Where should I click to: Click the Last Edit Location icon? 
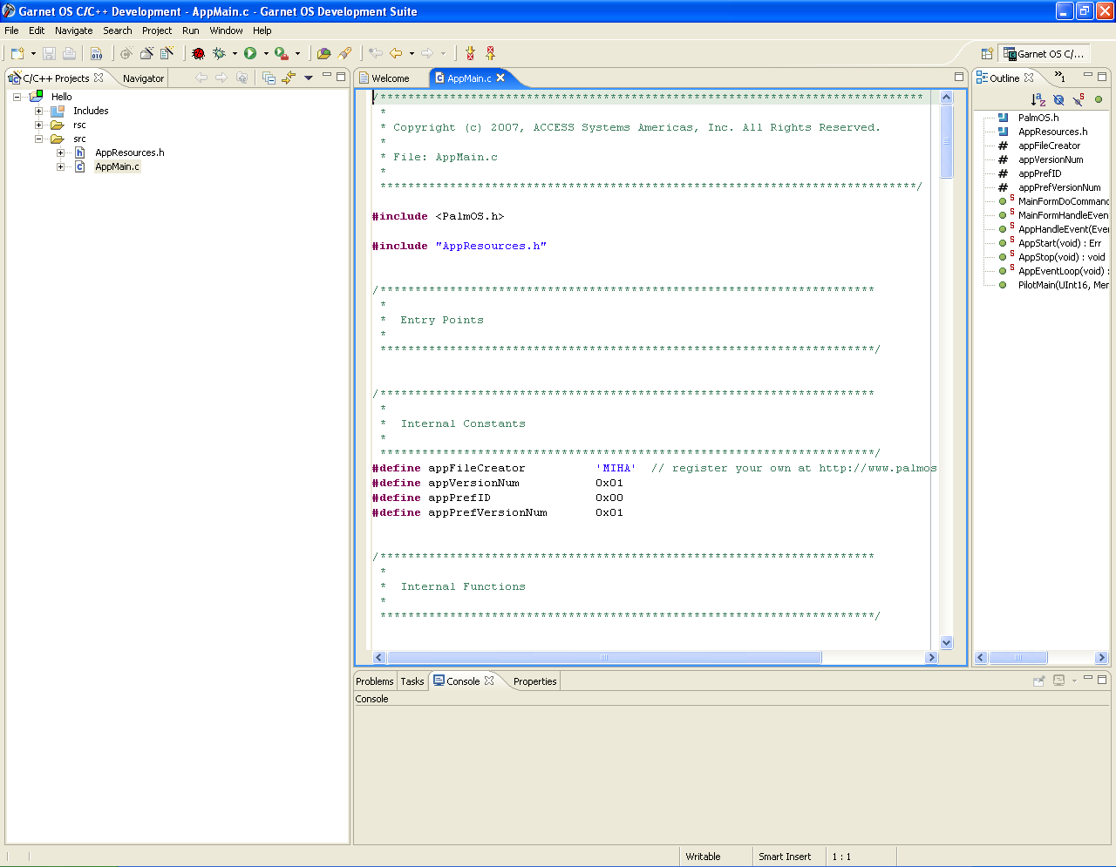coord(376,53)
